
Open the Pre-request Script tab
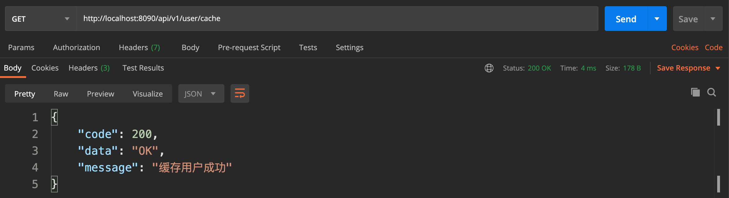pos(249,47)
